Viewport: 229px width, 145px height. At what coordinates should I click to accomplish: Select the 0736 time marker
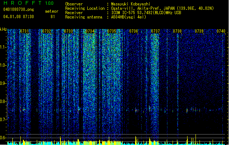(x=134, y=31)
